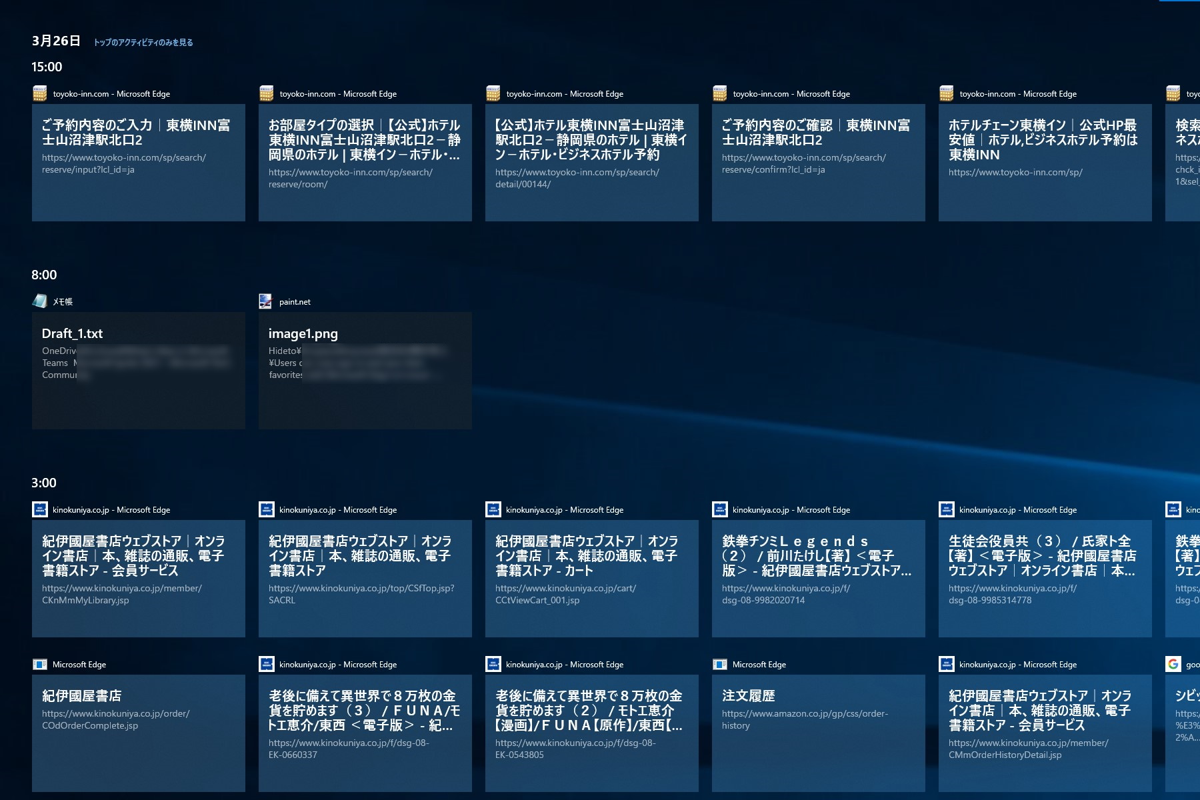
Task: Click the paint.net app name label
Action: [295, 302]
